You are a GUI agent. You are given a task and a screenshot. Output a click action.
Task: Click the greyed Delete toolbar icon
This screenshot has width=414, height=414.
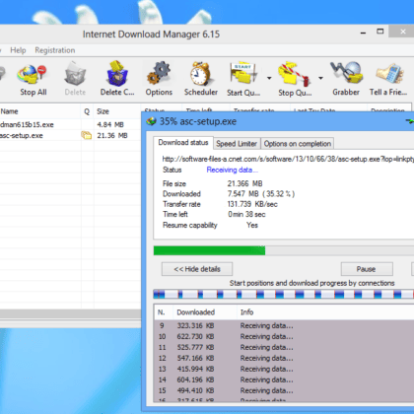(x=75, y=73)
